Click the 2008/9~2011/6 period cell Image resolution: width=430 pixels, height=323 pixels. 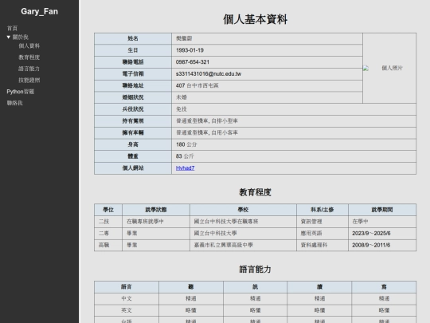pyautogui.click(x=382, y=246)
